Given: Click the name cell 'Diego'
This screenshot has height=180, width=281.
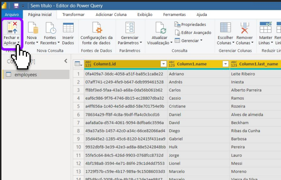Looking at the screenshot, I should (198, 131).
